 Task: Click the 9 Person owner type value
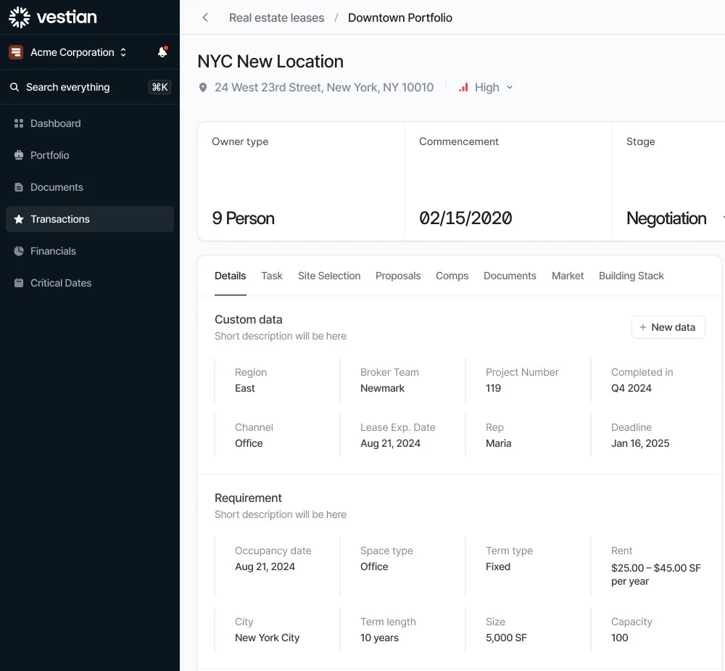(x=243, y=218)
